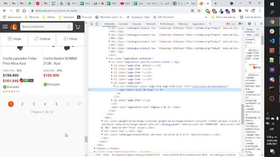Select the Elements tab

tap(109, 24)
